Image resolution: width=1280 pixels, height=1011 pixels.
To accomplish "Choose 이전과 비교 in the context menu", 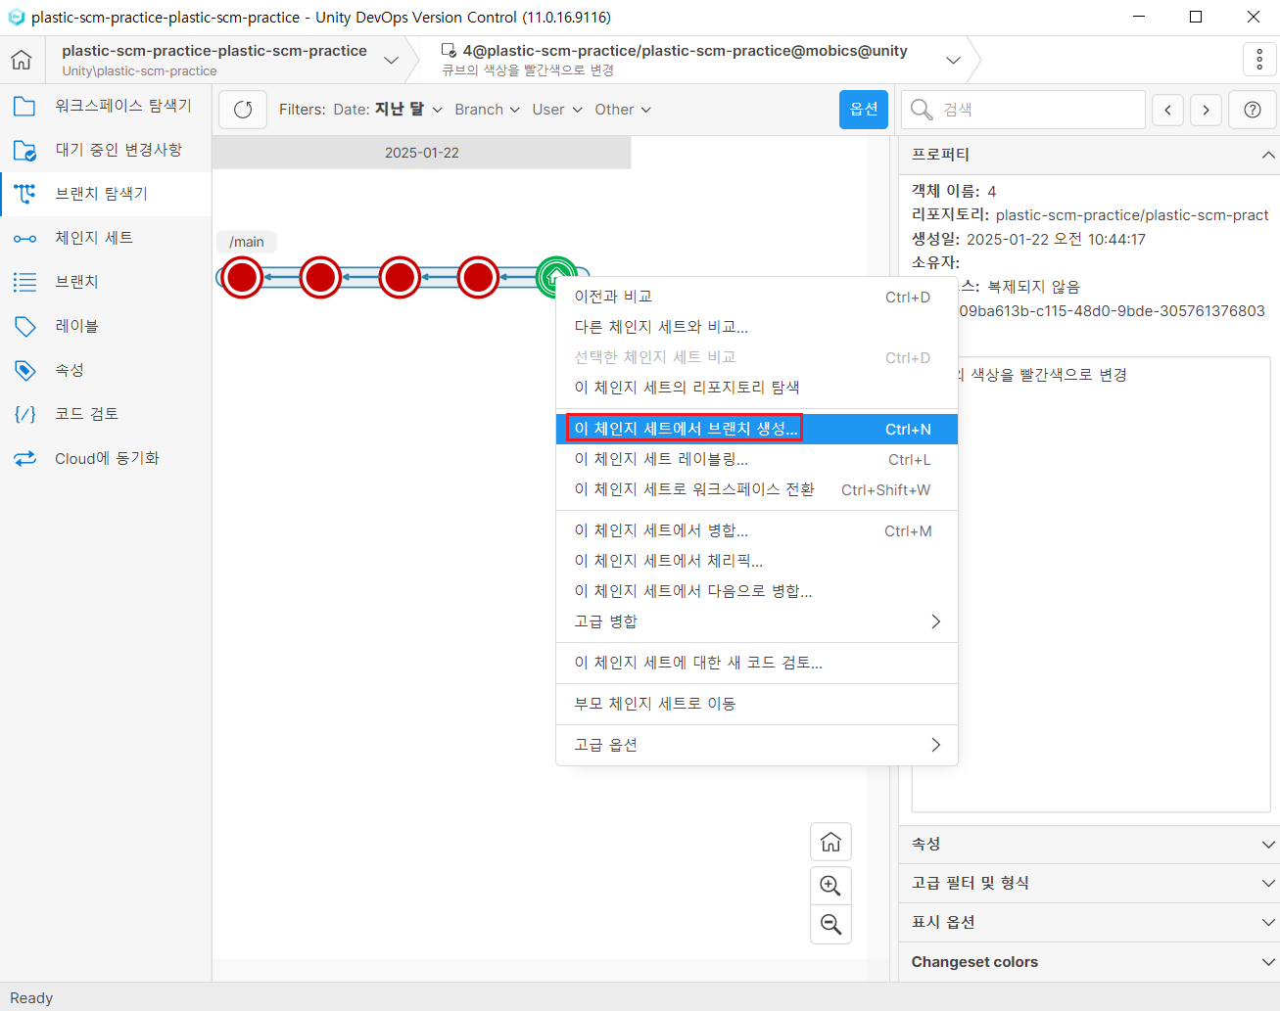I will pos(757,297).
